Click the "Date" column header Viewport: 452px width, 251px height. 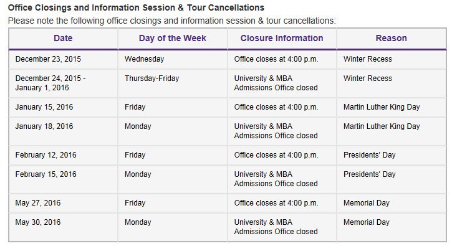[x=63, y=39]
